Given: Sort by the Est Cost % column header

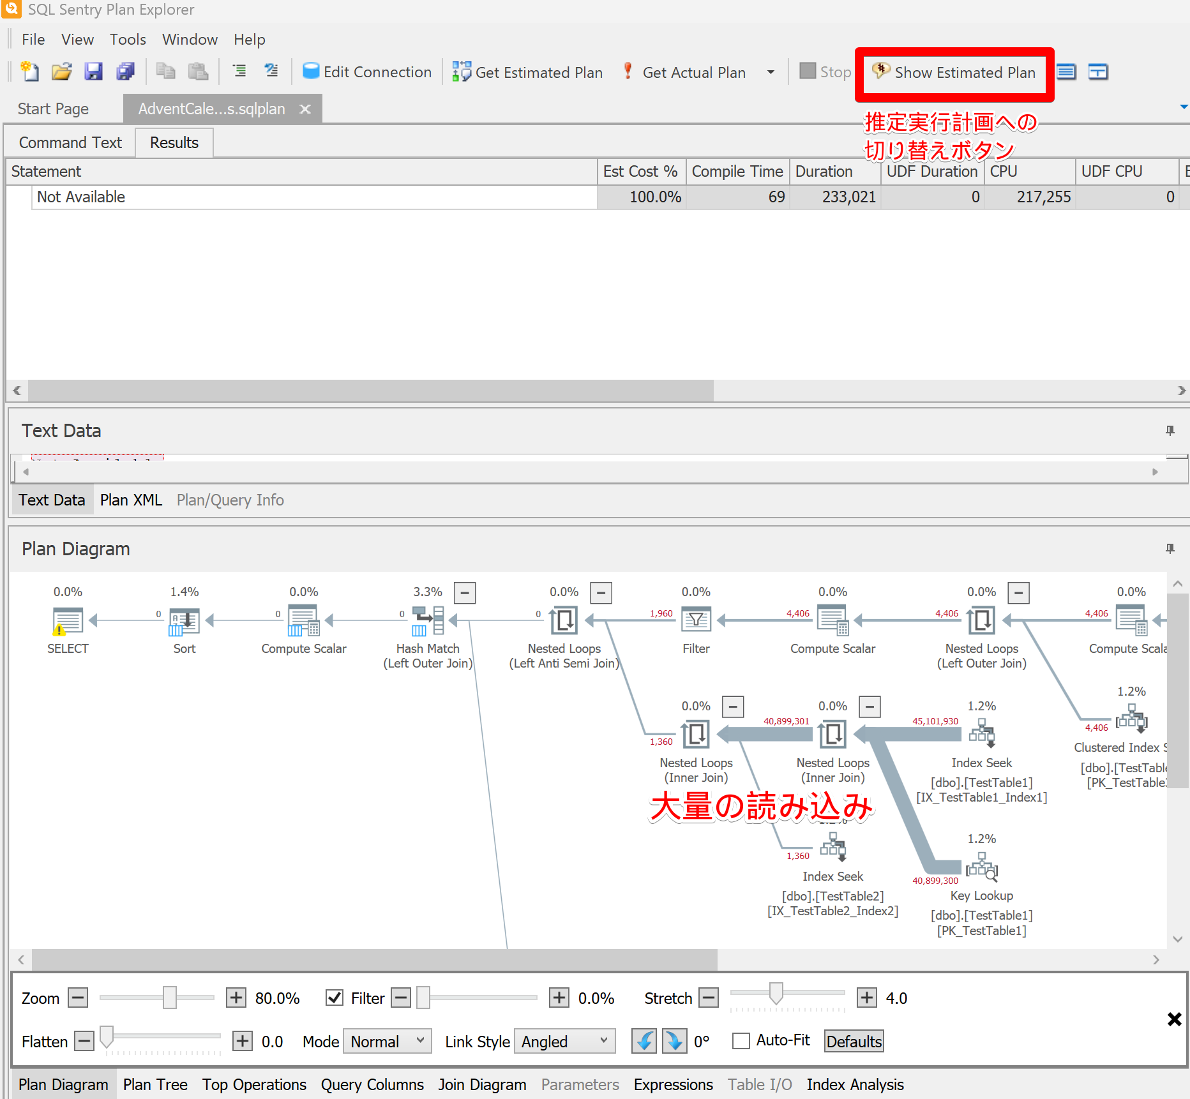Looking at the screenshot, I should point(641,171).
